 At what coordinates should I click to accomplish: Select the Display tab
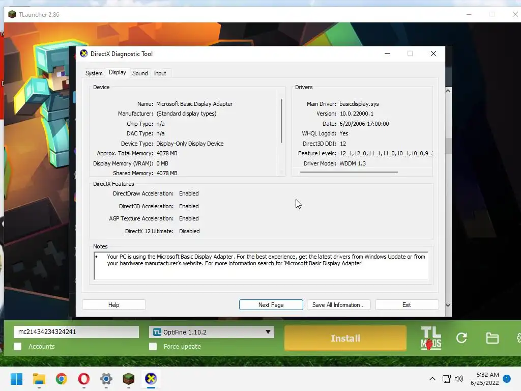[x=118, y=72]
